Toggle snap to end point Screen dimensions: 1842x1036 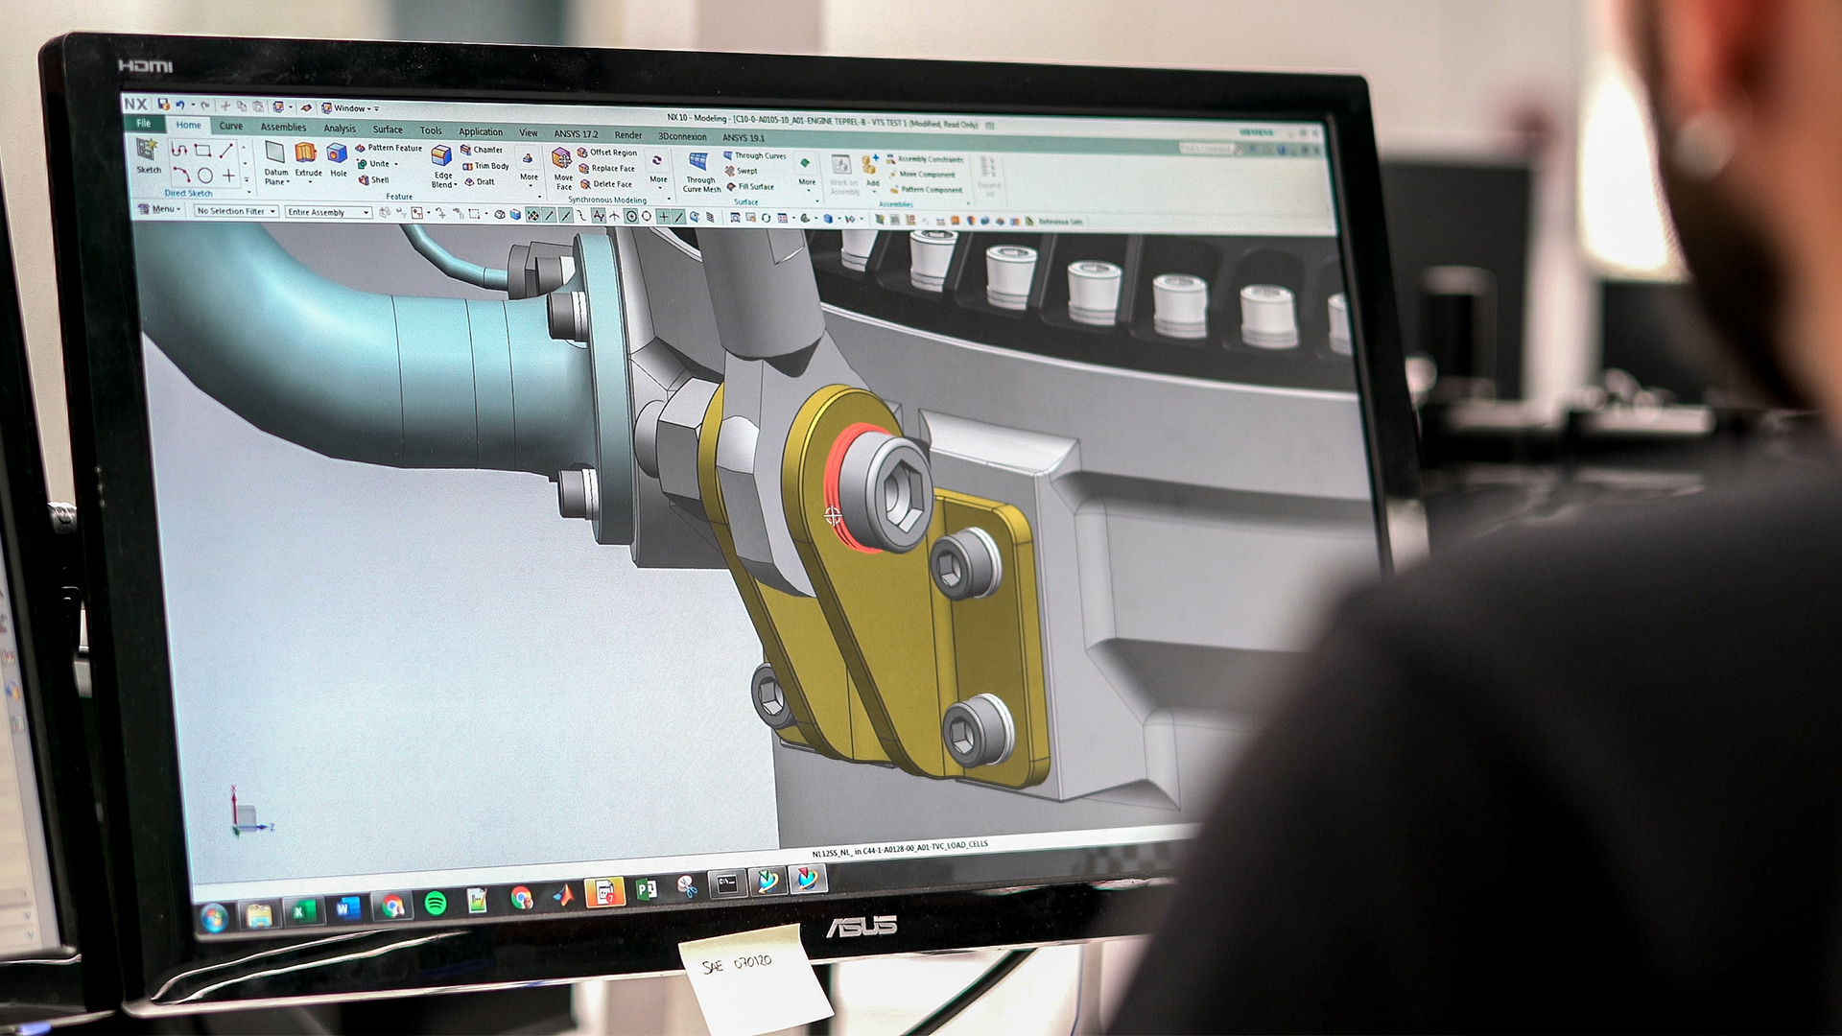point(550,215)
